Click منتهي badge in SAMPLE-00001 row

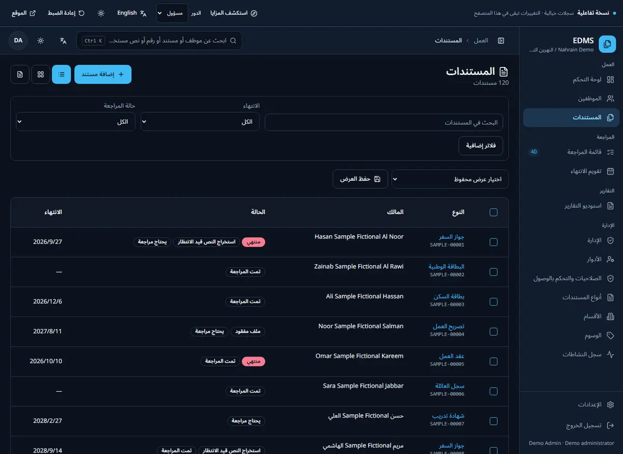(x=253, y=242)
